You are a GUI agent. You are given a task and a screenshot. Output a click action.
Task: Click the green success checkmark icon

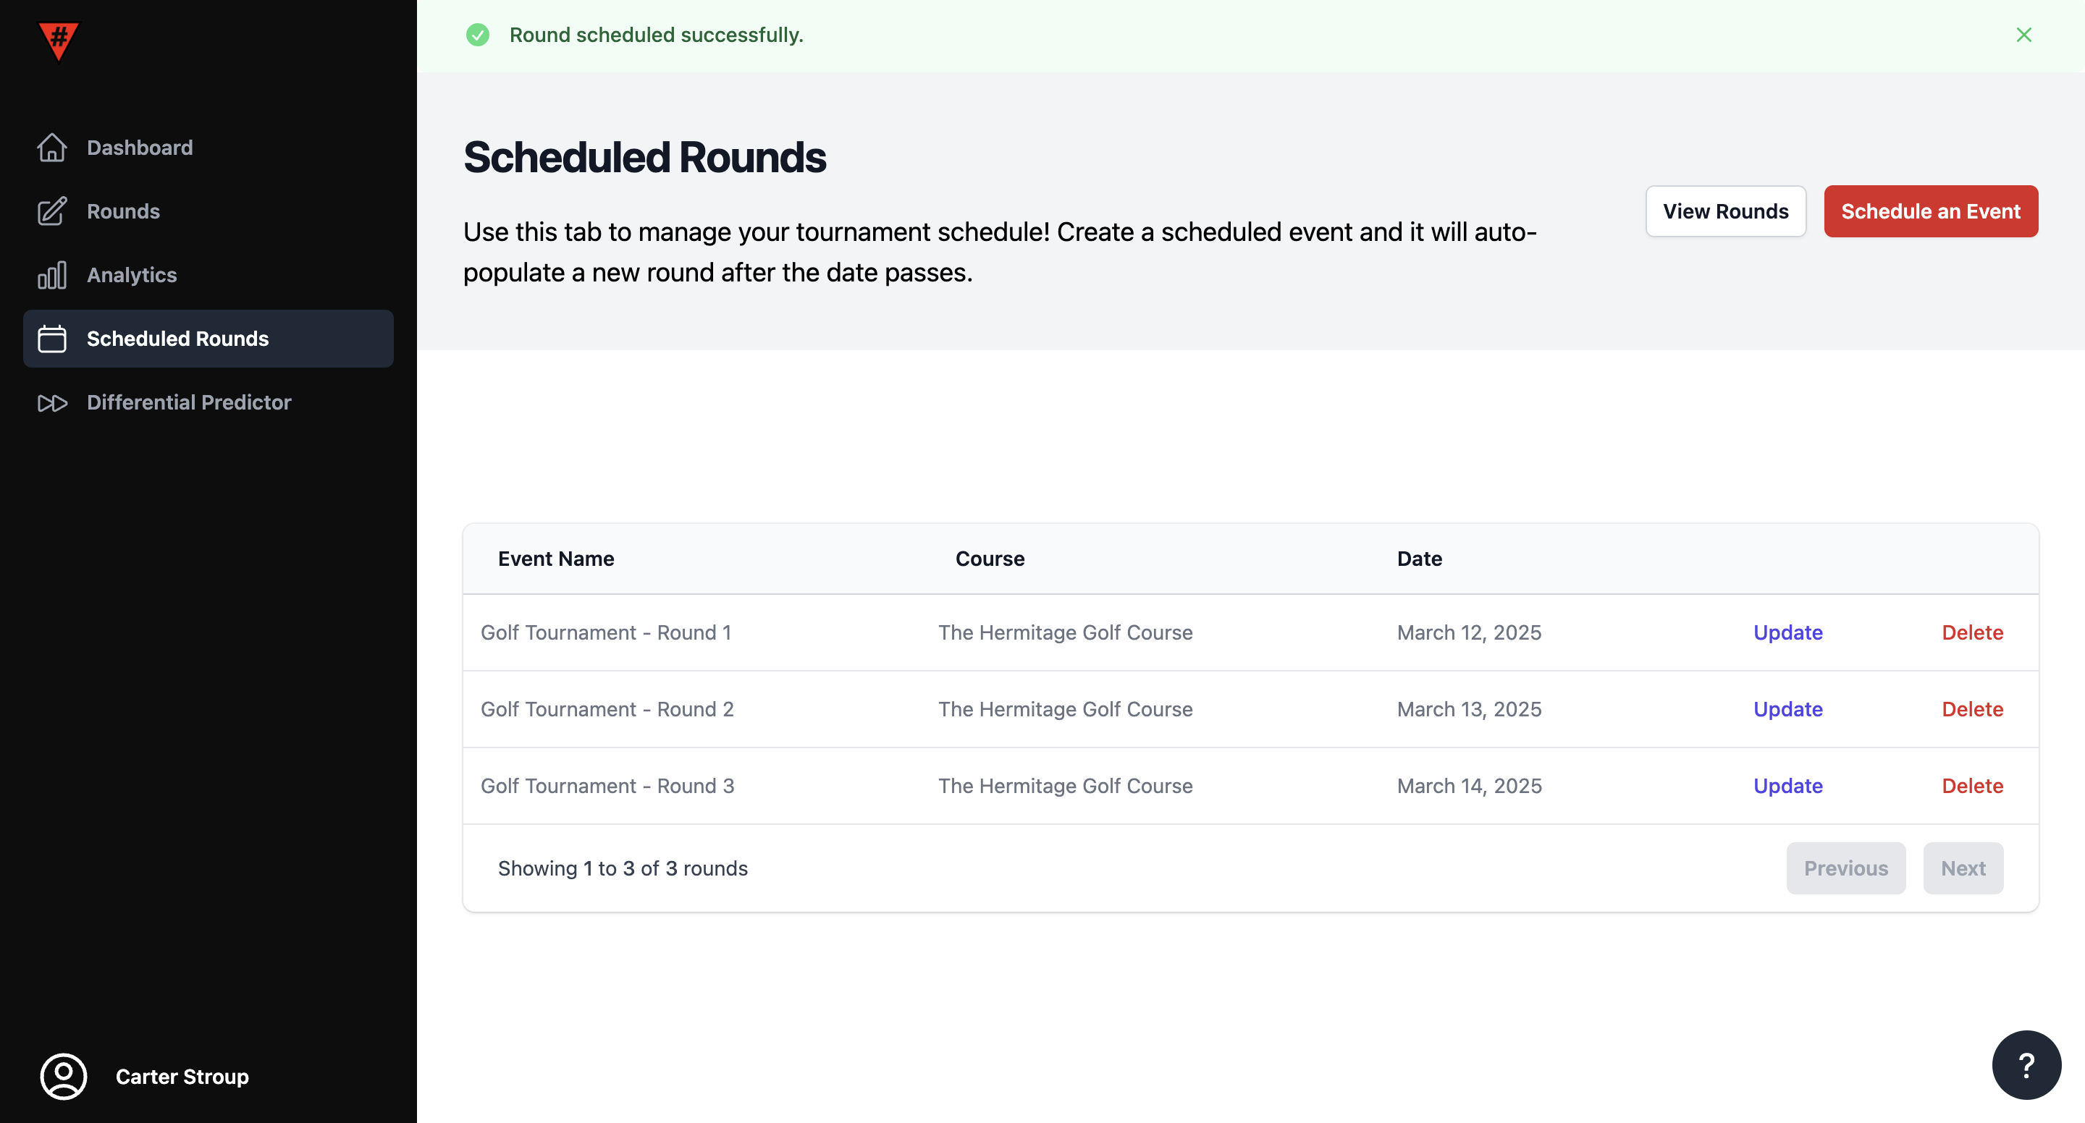point(478,35)
